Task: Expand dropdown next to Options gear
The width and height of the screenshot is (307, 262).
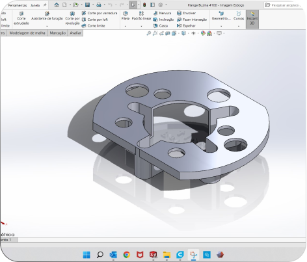Action: (x=166, y=5)
